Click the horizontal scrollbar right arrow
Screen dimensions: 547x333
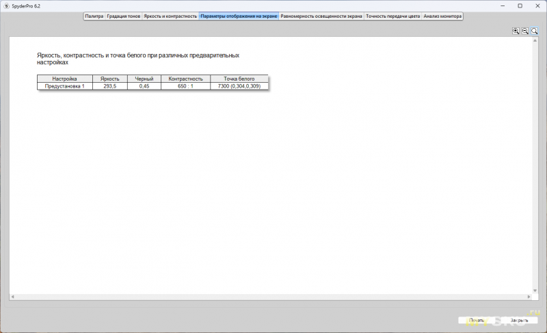click(x=528, y=297)
